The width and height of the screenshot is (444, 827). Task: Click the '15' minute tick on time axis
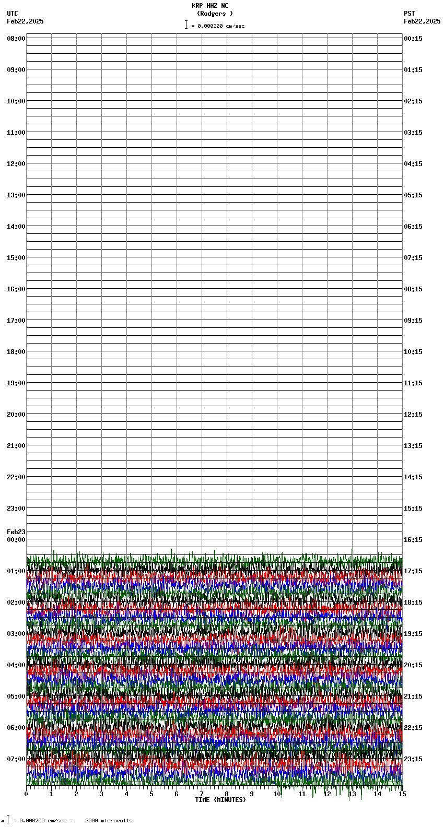click(x=402, y=794)
